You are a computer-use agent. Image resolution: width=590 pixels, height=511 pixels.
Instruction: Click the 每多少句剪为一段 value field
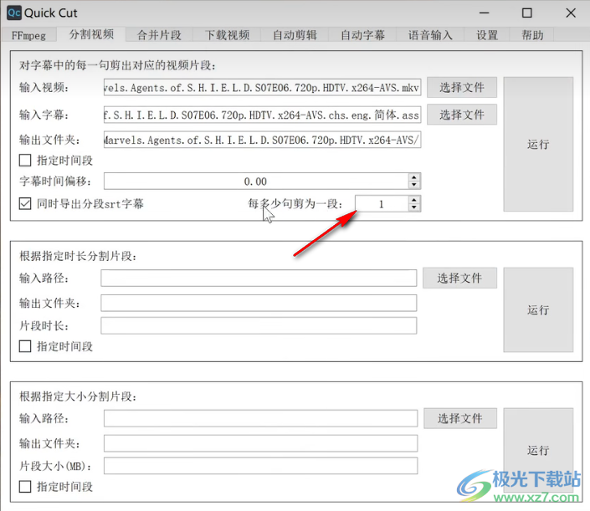point(382,204)
